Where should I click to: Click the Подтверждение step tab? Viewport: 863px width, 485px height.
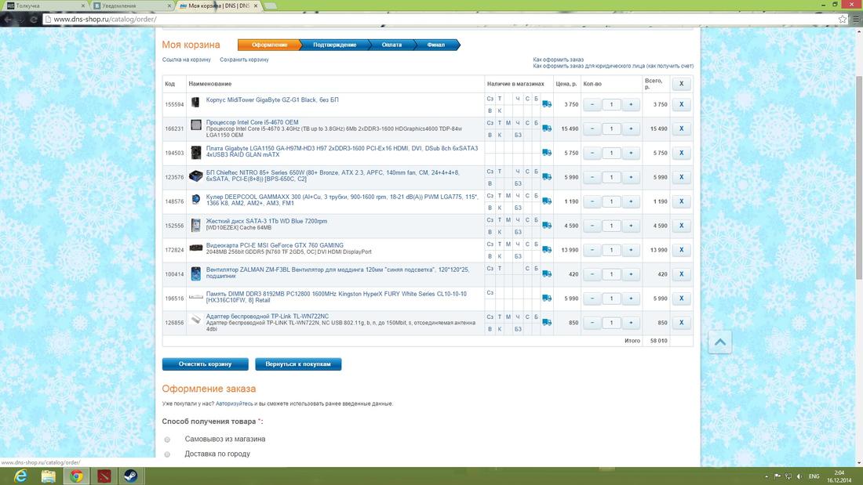335,45
